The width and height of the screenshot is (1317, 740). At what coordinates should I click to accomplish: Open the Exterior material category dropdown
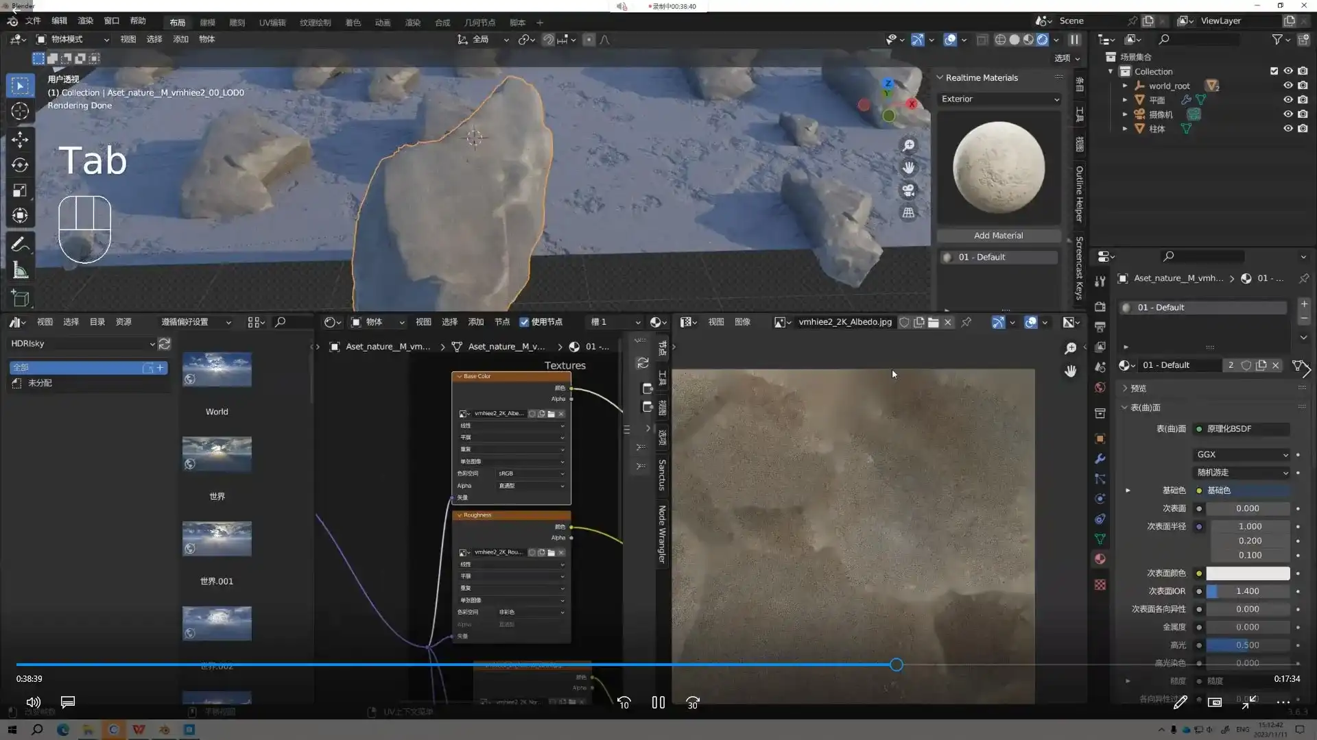(999, 99)
